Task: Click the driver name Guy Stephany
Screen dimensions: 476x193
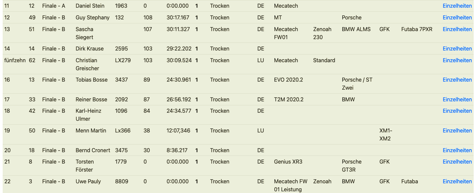Action: pos(92,17)
